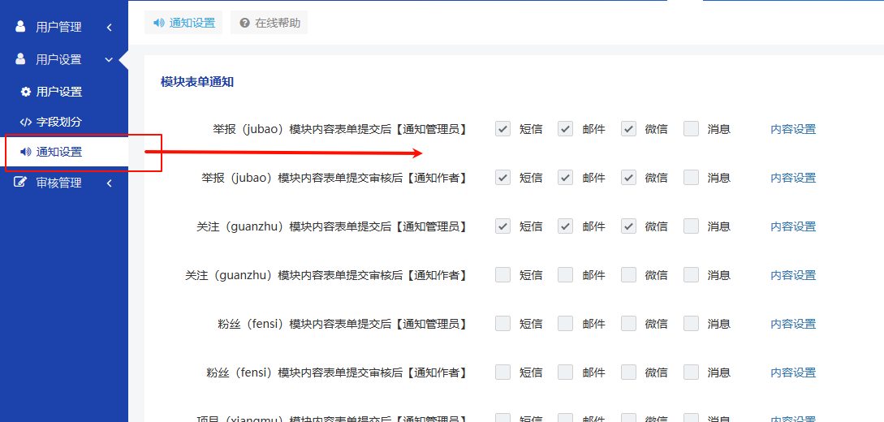Open 内容设置 for fensi 通知管理员 row
Image resolution: width=884 pixels, height=422 pixels.
pos(793,324)
